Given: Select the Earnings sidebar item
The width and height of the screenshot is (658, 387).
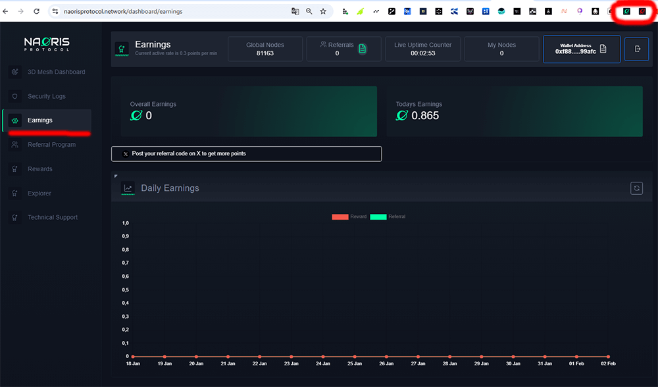Looking at the screenshot, I should (47, 120).
